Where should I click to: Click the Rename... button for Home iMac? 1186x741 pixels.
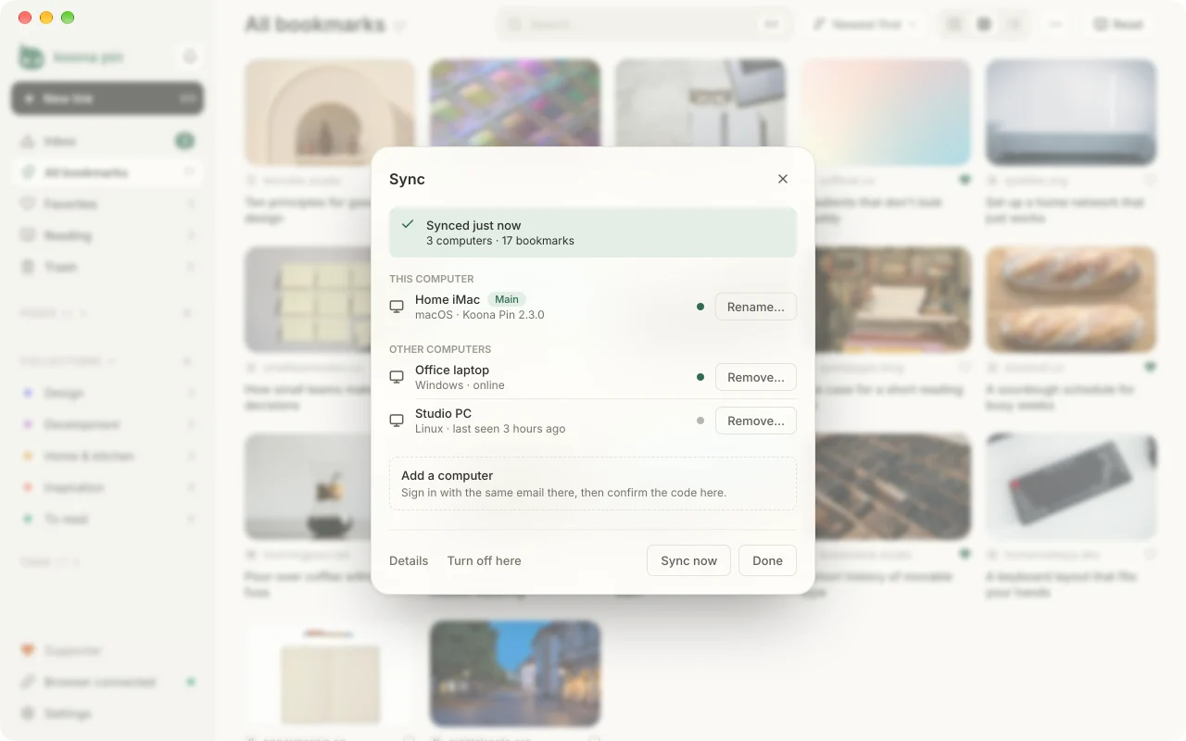(x=755, y=307)
